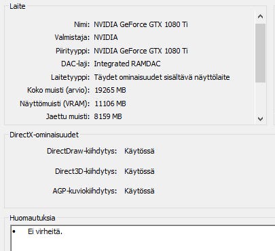Screen dimensions: 275x251
Task: Click the Laite group heading
Action: (x=18, y=6)
